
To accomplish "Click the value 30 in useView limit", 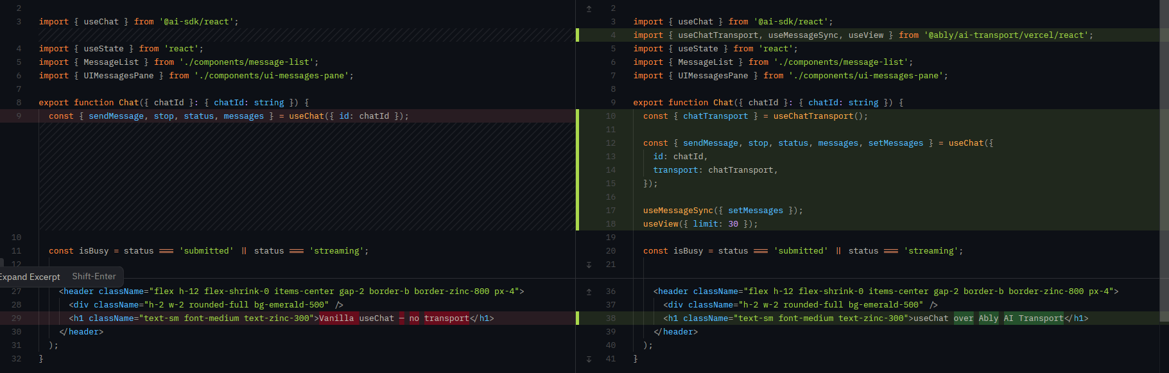I will 733,224.
